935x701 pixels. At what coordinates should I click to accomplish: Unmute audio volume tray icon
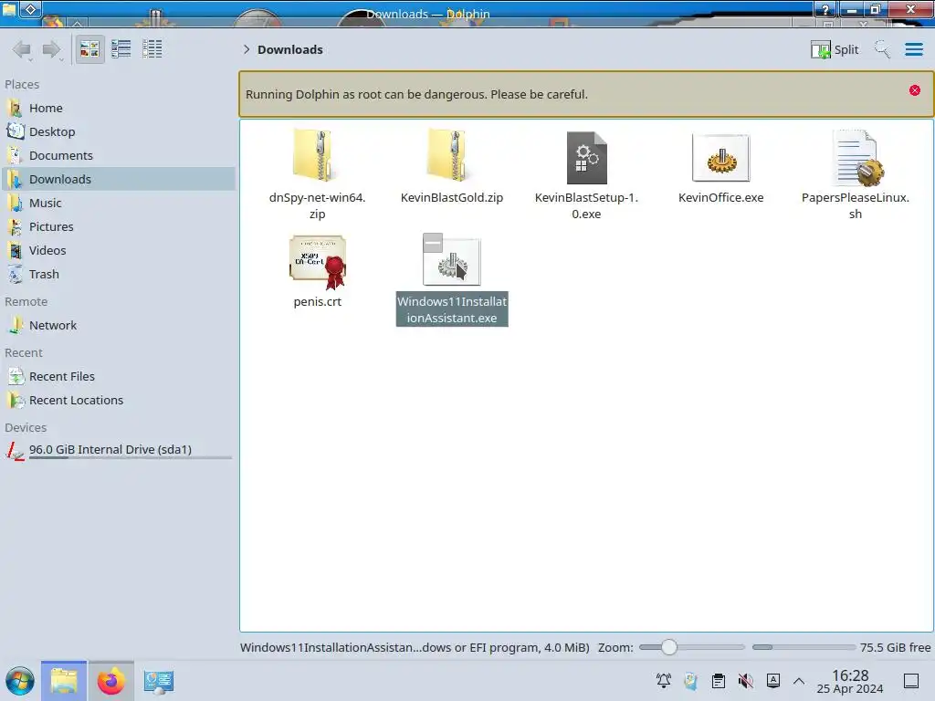[745, 681]
